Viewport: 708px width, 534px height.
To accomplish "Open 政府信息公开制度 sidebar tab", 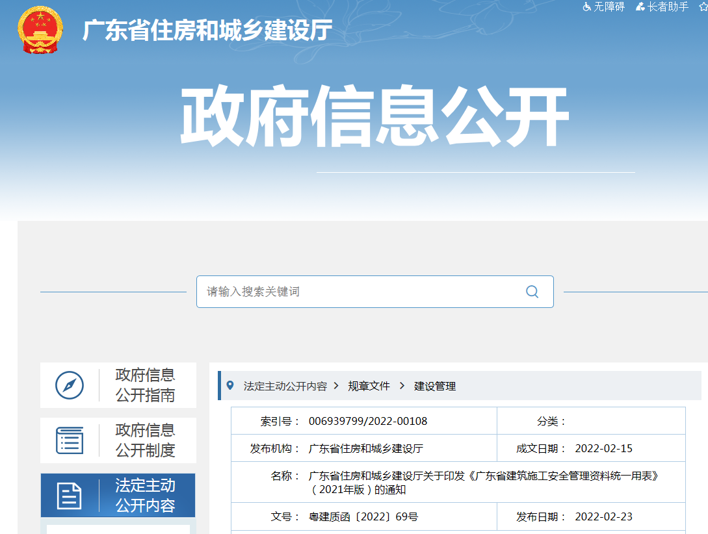I will [x=145, y=440].
